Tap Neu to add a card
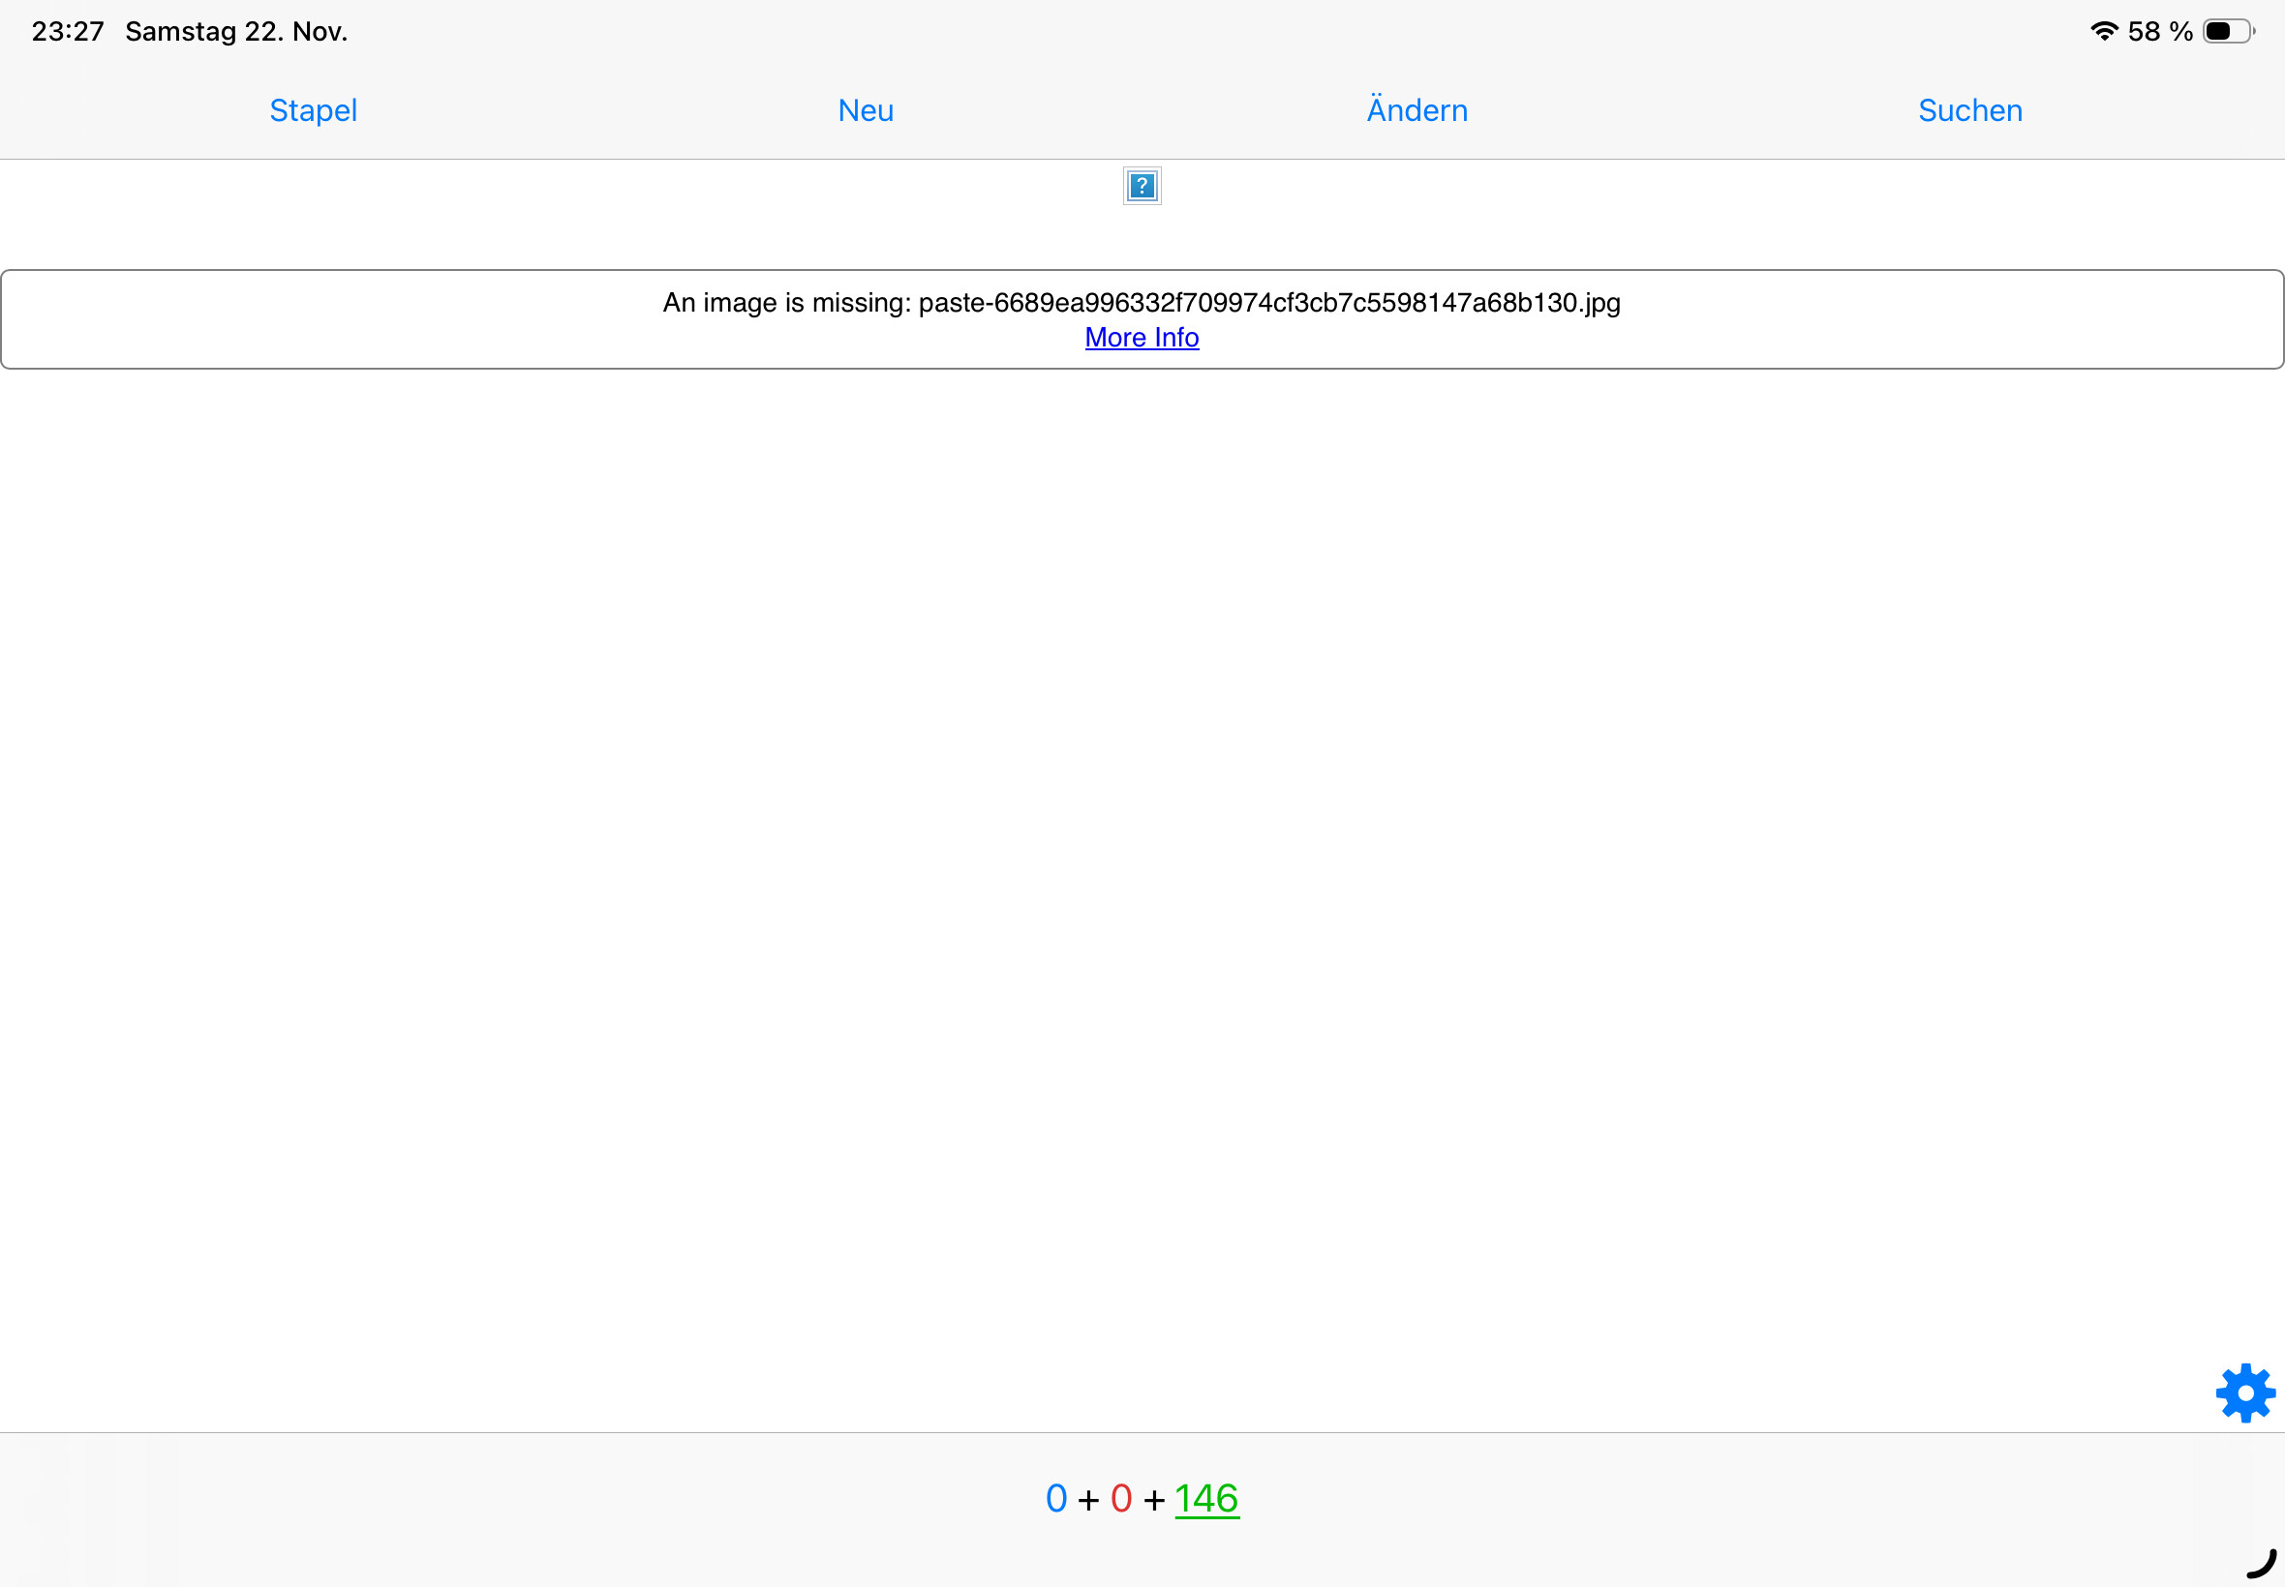The height and width of the screenshot is (1587, 2285). pyautogui.click(x=866, y=110)
